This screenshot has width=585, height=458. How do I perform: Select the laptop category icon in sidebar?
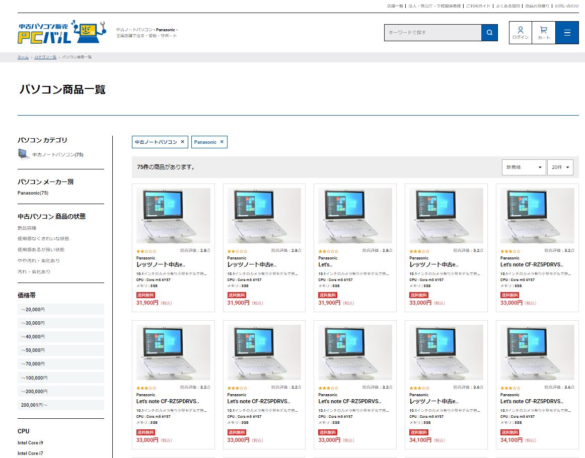point(24,154)
